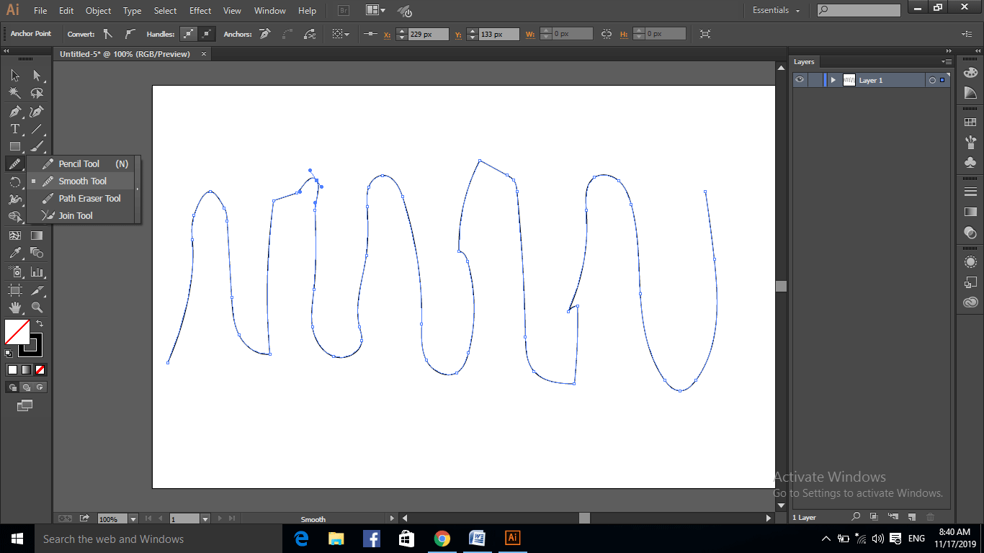Choose the Path Eraser Tool
The width and height of the screenshot is (984, 553).
tap(89, 198)
